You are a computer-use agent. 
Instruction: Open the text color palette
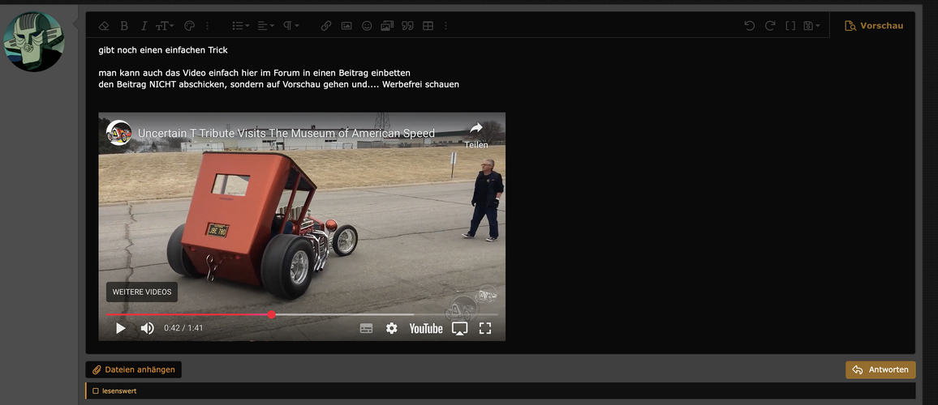point(190,26)
